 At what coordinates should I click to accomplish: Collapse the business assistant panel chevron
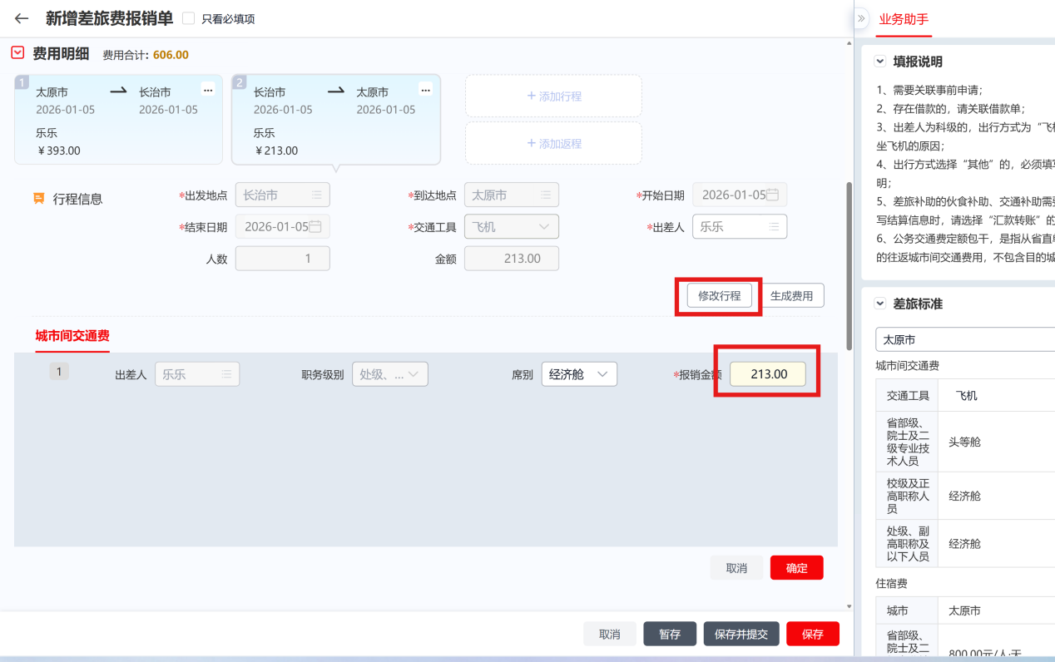(x=861, y=18)
